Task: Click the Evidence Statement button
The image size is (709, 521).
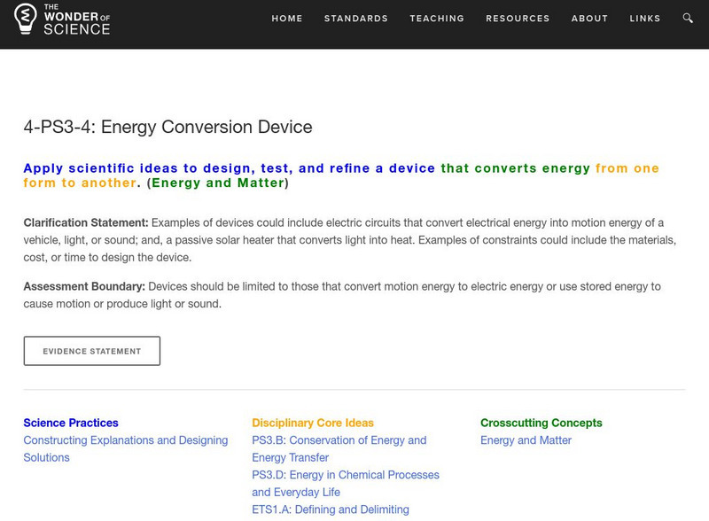Action: (x=92, y=351)
